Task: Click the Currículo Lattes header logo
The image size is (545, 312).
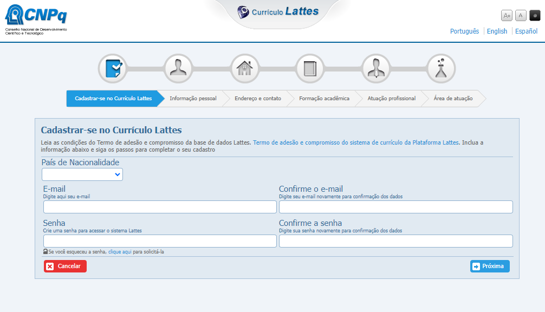Action: tap(278, 12)
